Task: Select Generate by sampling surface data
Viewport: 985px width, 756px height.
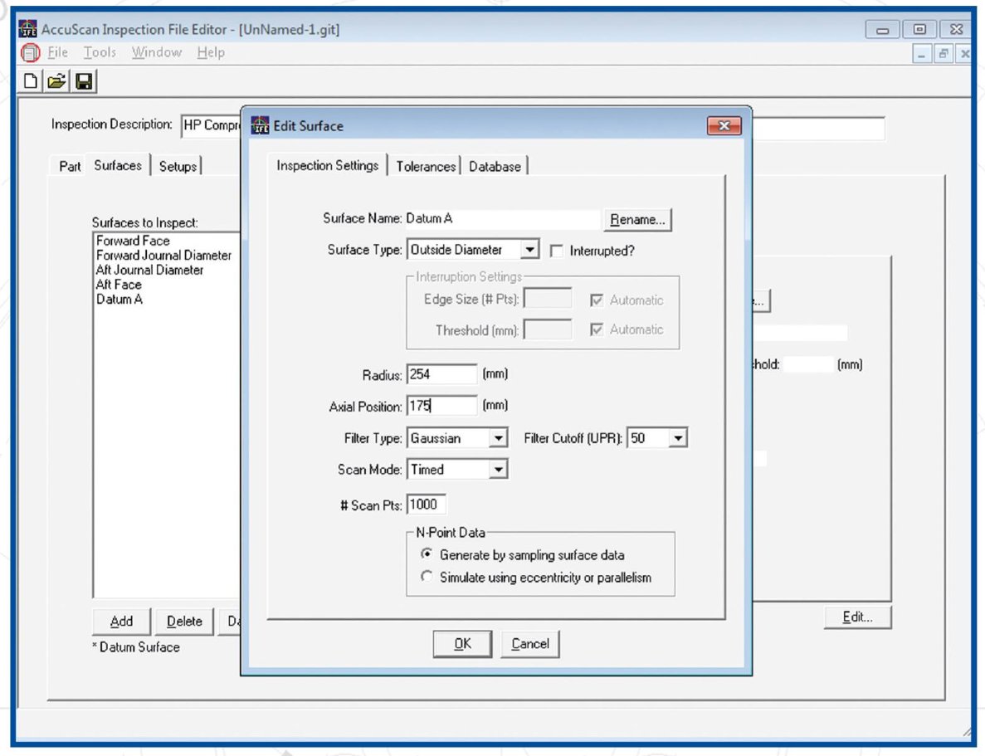Action: pyautogui.click(x=427, y=554)
